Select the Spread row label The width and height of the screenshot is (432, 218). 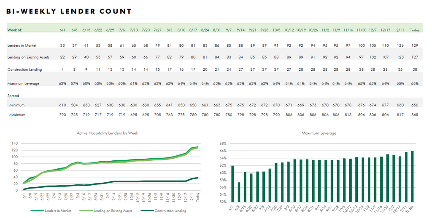coord(13,96)
